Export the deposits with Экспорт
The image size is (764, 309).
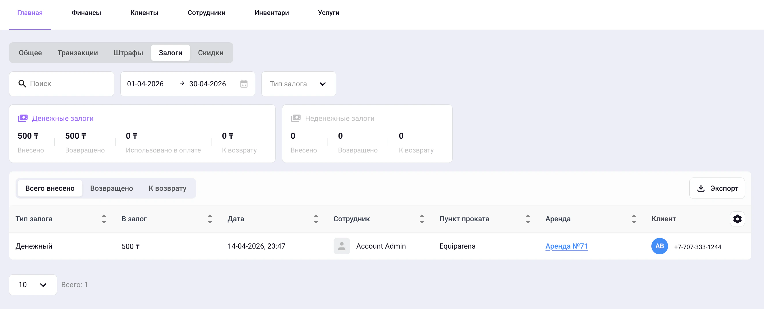coord(717,188)
